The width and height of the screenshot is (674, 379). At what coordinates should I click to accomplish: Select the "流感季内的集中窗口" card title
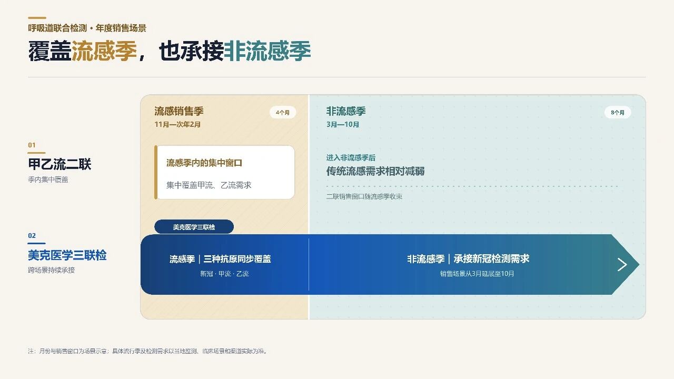click(x=204, y=163)
